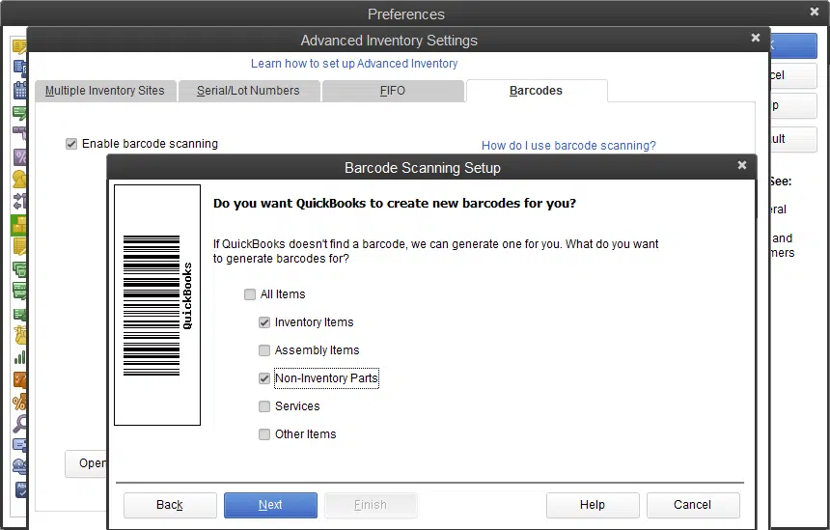This screenshot has width=830, height=530.
Task: Select the Checking preferences icon
Action: (19, 112)
